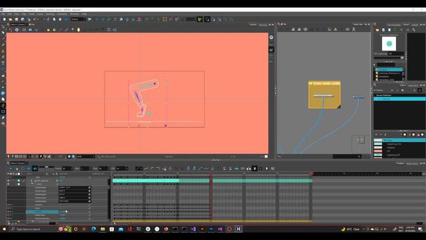This screenshot has height=240, width=426.
Task: Click the add colour plus icon
Action: [376, 135]
